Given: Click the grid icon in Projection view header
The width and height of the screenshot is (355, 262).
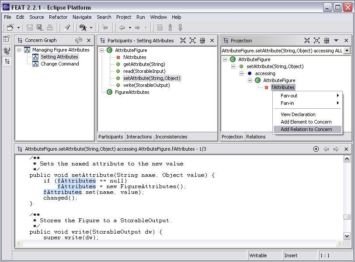Looking at the screenshot, I should click(x=327, y=41).
